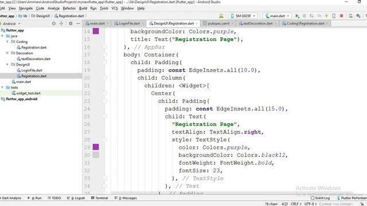
Task: Click the Android robot build icon
Action: tap(221, 16)
